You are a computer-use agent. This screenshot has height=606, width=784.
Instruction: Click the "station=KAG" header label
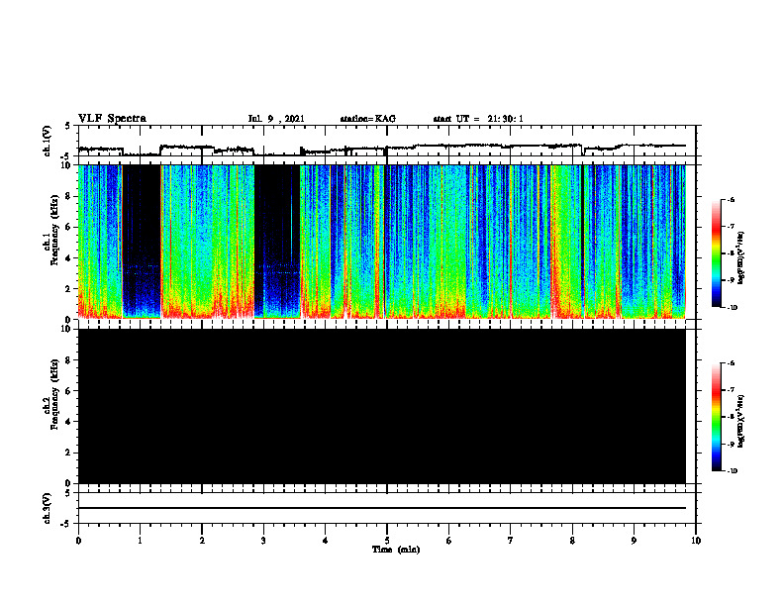(x=367, y=119)
